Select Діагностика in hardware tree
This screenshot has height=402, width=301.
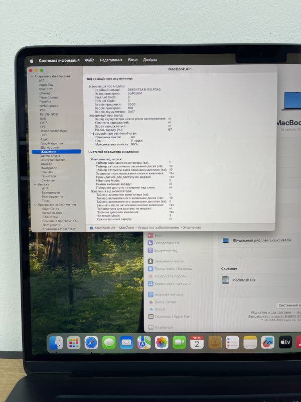point(50,148)
